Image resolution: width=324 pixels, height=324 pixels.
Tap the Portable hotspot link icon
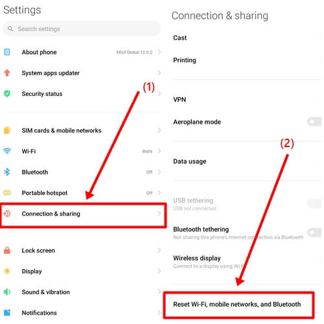(7, 192)
